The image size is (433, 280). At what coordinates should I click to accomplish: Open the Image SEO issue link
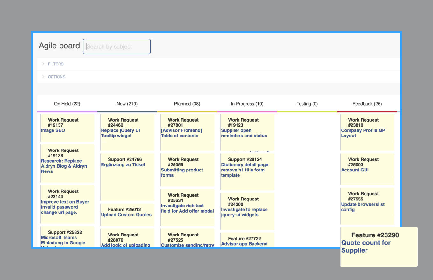coord(53,130)
